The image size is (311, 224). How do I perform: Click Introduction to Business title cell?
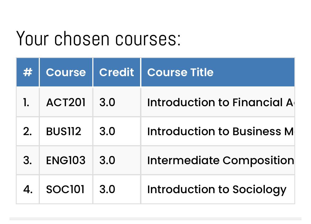[x=218, y=132]
